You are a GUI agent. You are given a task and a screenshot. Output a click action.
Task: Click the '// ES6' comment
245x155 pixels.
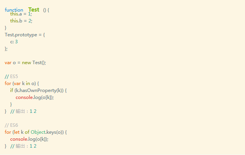[x=12, y=125]
